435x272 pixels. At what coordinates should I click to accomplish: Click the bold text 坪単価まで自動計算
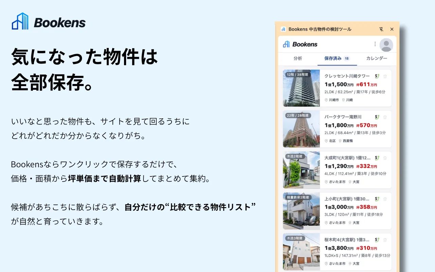pos(104,178)
